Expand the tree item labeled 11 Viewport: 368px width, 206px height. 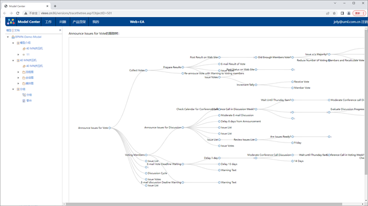(18, 54)
